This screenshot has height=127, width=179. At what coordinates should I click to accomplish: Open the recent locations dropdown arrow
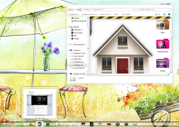(x=75, y=9)
